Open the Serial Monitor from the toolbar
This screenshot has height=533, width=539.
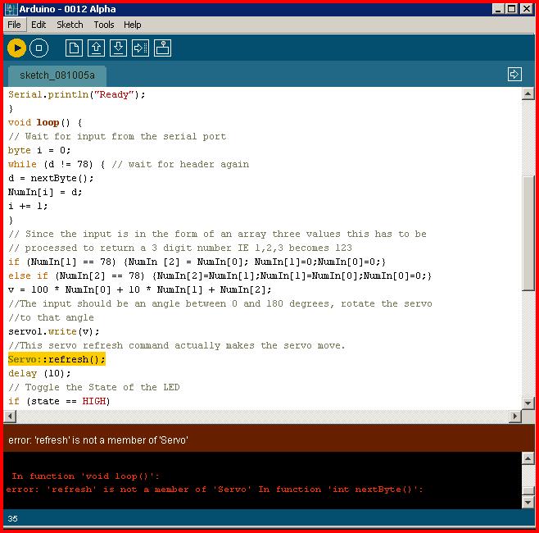[x=162, y=48]
